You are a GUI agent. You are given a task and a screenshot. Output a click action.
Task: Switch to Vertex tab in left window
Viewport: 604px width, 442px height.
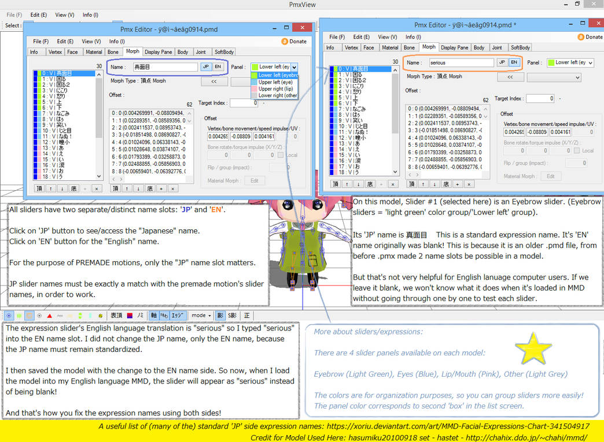(55, 52)
